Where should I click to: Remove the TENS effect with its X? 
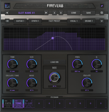point(21,101)
